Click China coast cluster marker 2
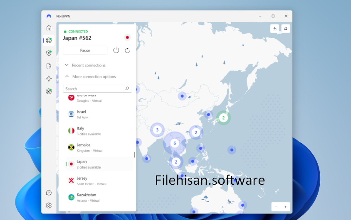 click(196, 132)
